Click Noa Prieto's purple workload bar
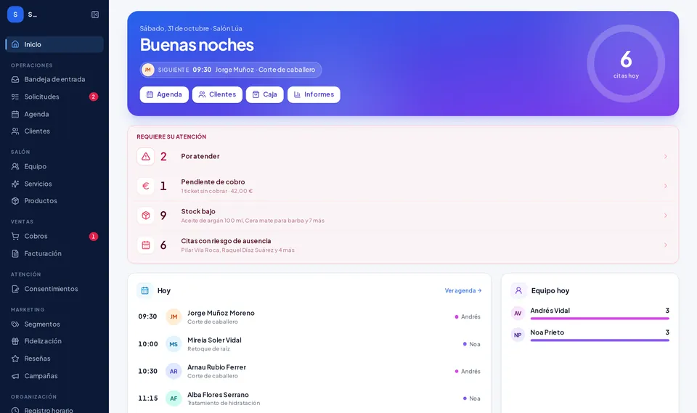697x413 pixels. (x=600, y=340)
